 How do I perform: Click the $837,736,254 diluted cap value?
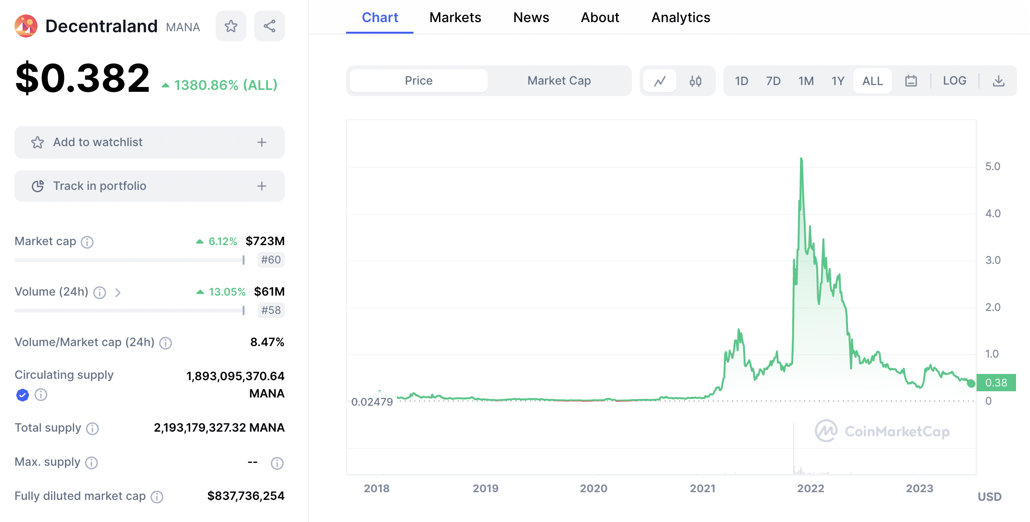[246, 496]
